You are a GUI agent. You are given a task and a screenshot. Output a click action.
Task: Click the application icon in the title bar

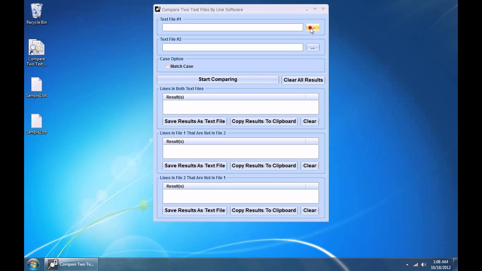[157, 9]
